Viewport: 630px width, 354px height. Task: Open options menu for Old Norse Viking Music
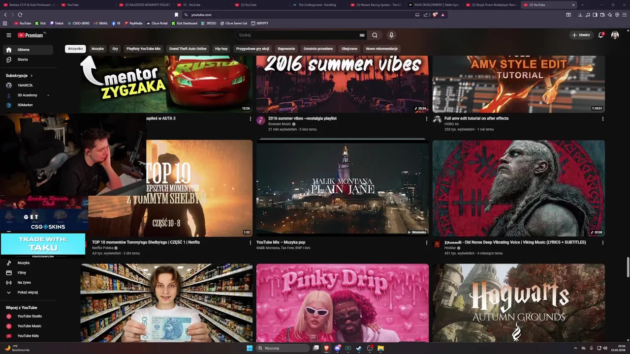pyautogui.click(x=603, y=242)
